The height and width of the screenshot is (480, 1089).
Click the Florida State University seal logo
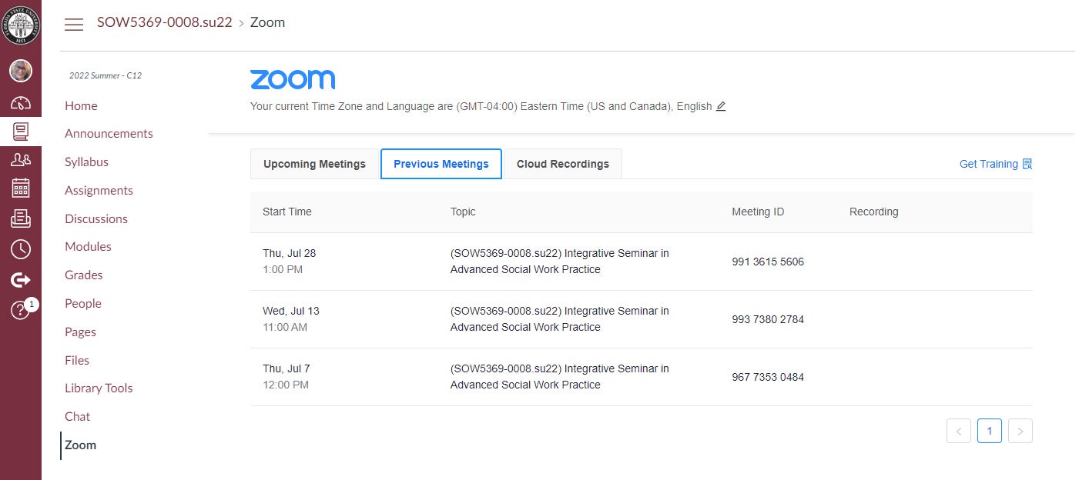(21, 24)
